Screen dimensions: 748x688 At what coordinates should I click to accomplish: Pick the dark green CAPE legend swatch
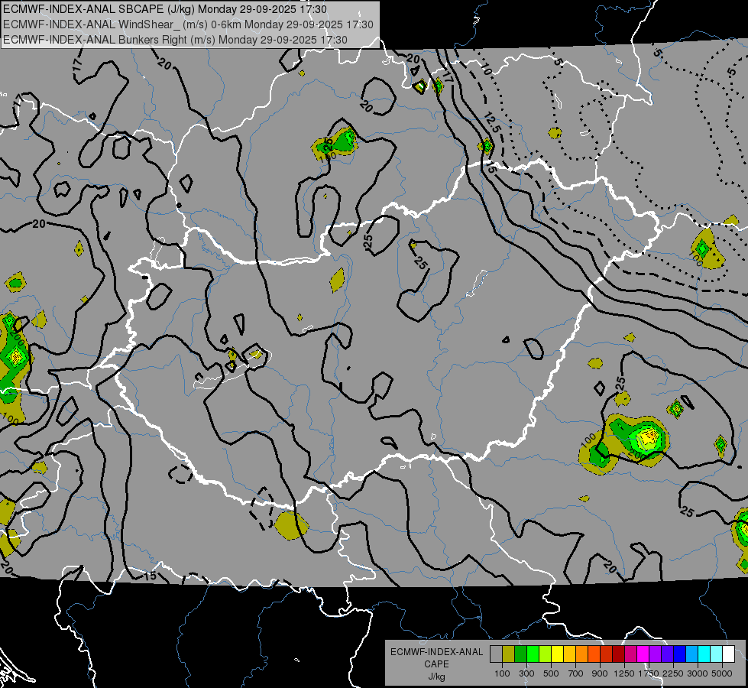pos(520,654)
